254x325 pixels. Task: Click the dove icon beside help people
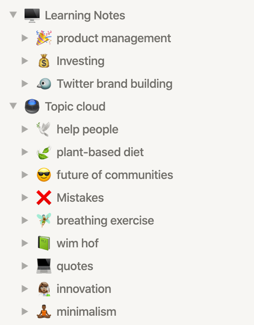(x=43, y=130)
